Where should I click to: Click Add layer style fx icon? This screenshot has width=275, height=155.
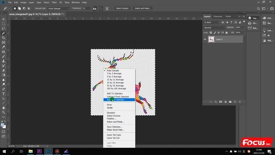(216, 102)
